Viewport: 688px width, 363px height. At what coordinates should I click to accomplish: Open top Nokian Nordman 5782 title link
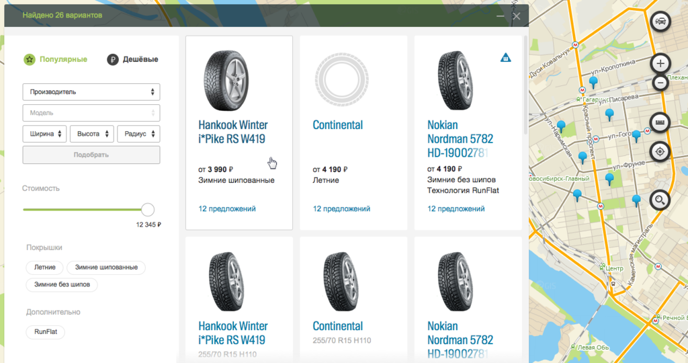point(460,138)
